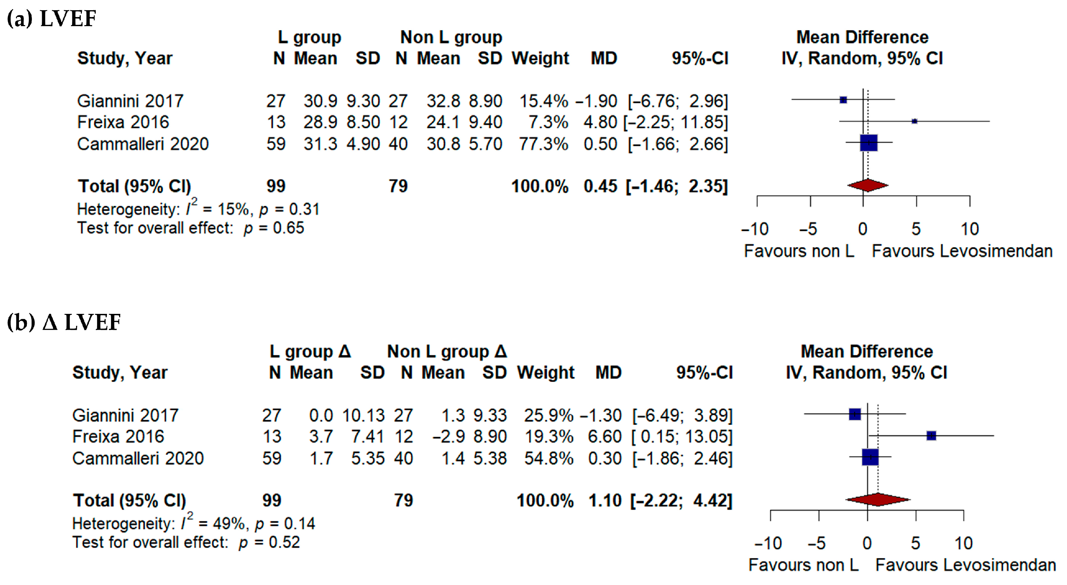Image resolution: width=1067 pixels, height=585 pixels.
Task: Click the 95%-CI column header in panel (b)
Action: (x=704, y=373)
